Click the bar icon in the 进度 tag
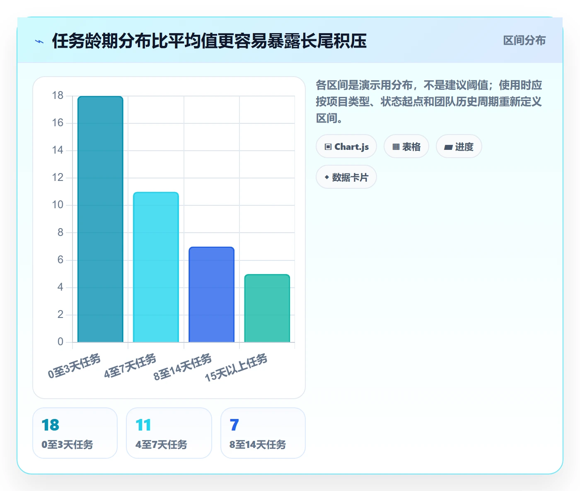This screenshot has height=491, width=580. pos(448,147)
